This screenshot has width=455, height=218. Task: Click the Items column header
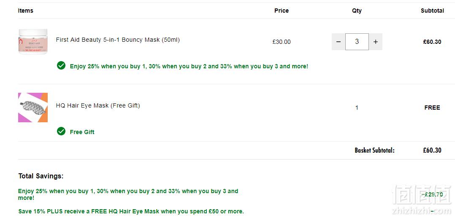tap(25, 11)
